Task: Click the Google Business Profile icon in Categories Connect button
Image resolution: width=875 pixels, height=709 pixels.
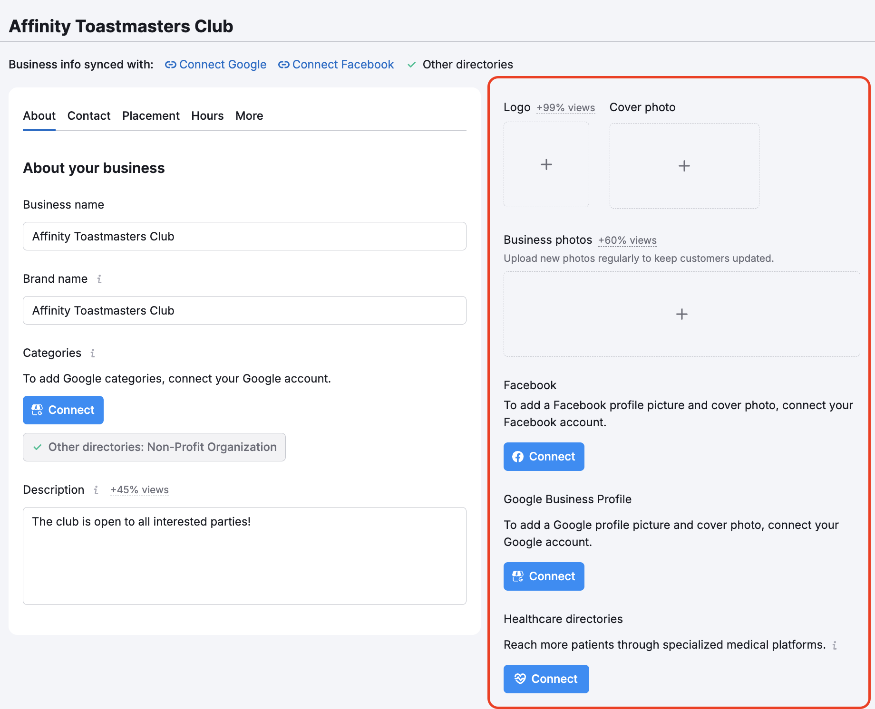Action: 37,410
